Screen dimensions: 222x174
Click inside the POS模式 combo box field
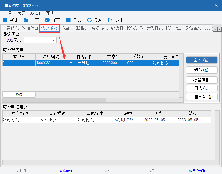[40, 40]
